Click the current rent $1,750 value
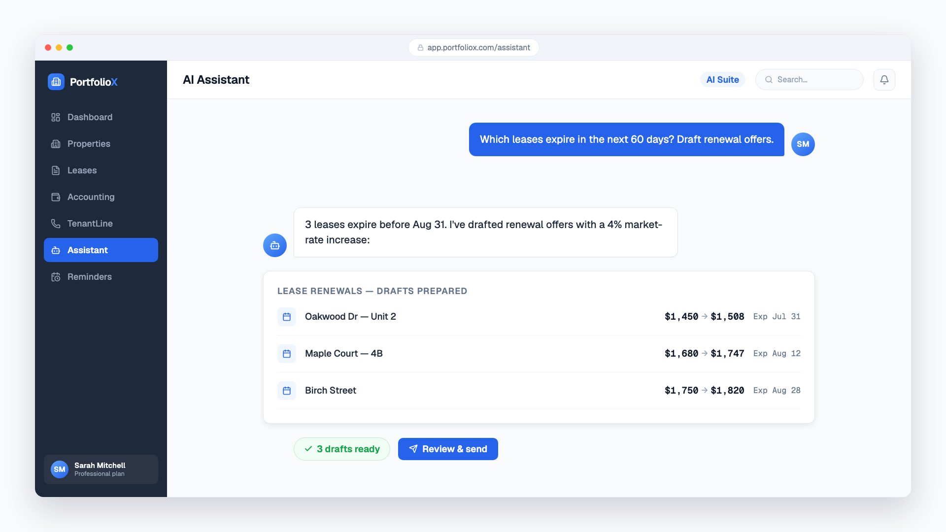This screenshot has width=946, height=532. pyautogui.click(x=681, y=391)
